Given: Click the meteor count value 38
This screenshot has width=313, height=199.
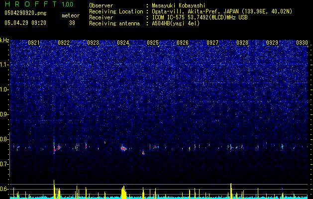Looking at the screenshot, I should (x=72, y=23).
